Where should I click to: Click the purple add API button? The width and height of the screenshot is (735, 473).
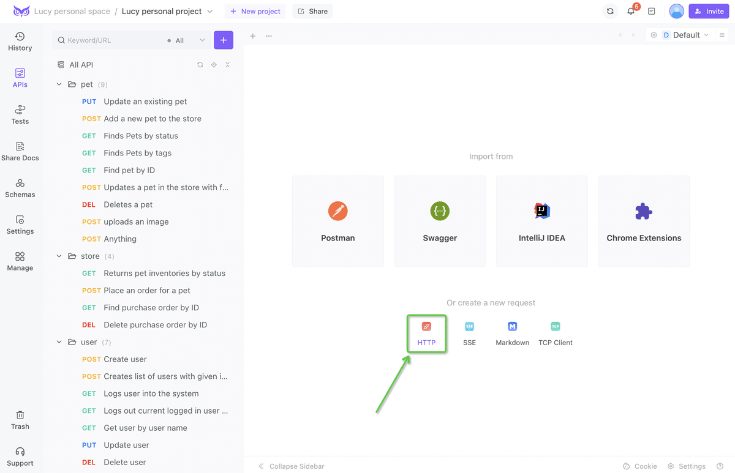tap(224, 40)
